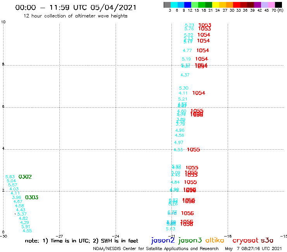Click the 1054 time label beside 4.77

click(x=203, y=50)
